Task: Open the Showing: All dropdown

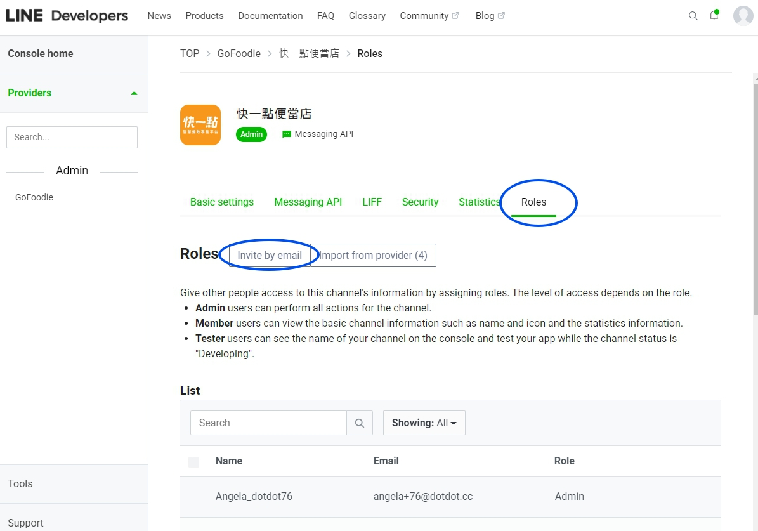Action: 424,423
